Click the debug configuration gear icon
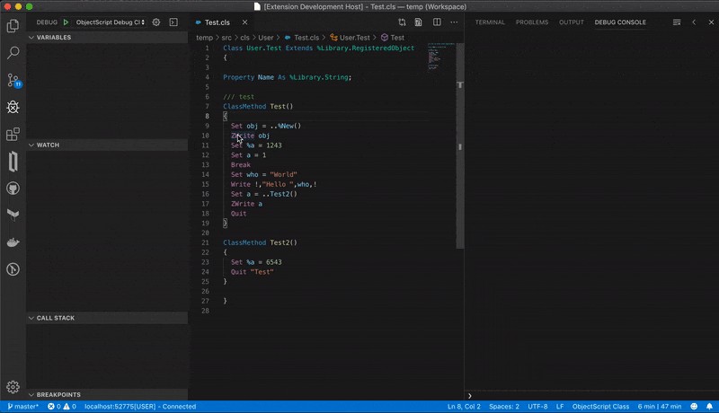This screenshot has height=413, width=719. (156, 22)
